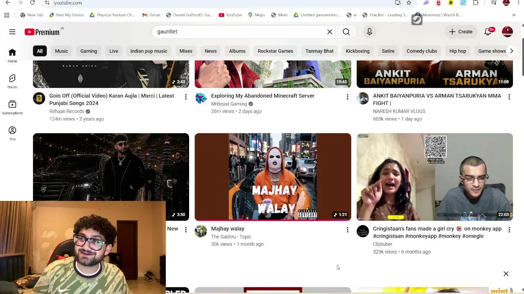This screenshot has height=294, width=524.
Task: Open the notifications bell
Action: pos(488,31)
